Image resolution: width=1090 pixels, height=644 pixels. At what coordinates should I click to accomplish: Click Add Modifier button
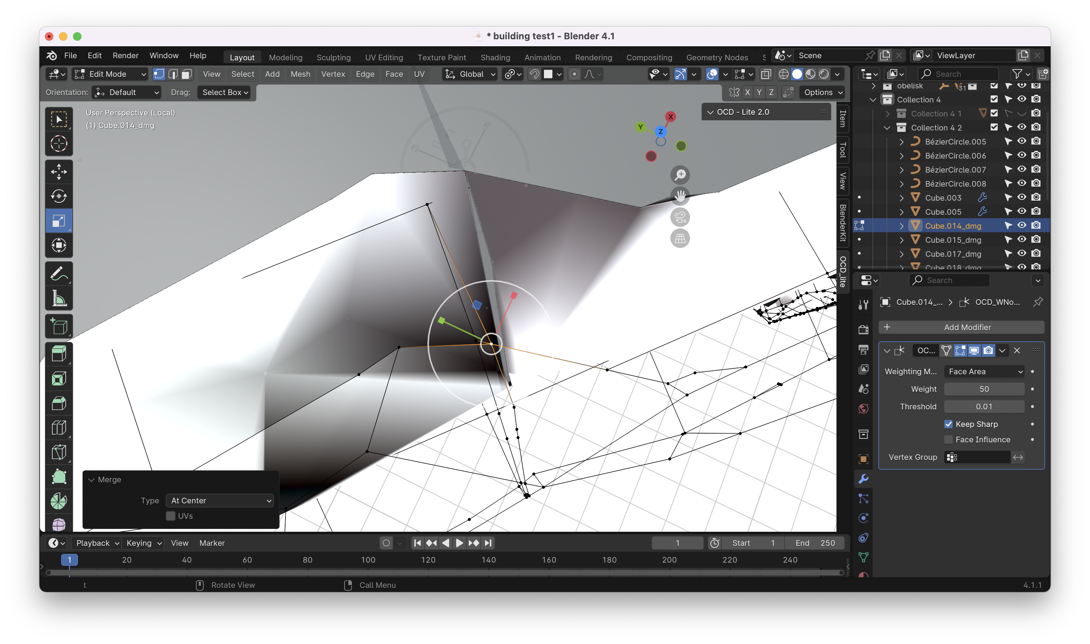pyautogui.click(x=961, y=327)
